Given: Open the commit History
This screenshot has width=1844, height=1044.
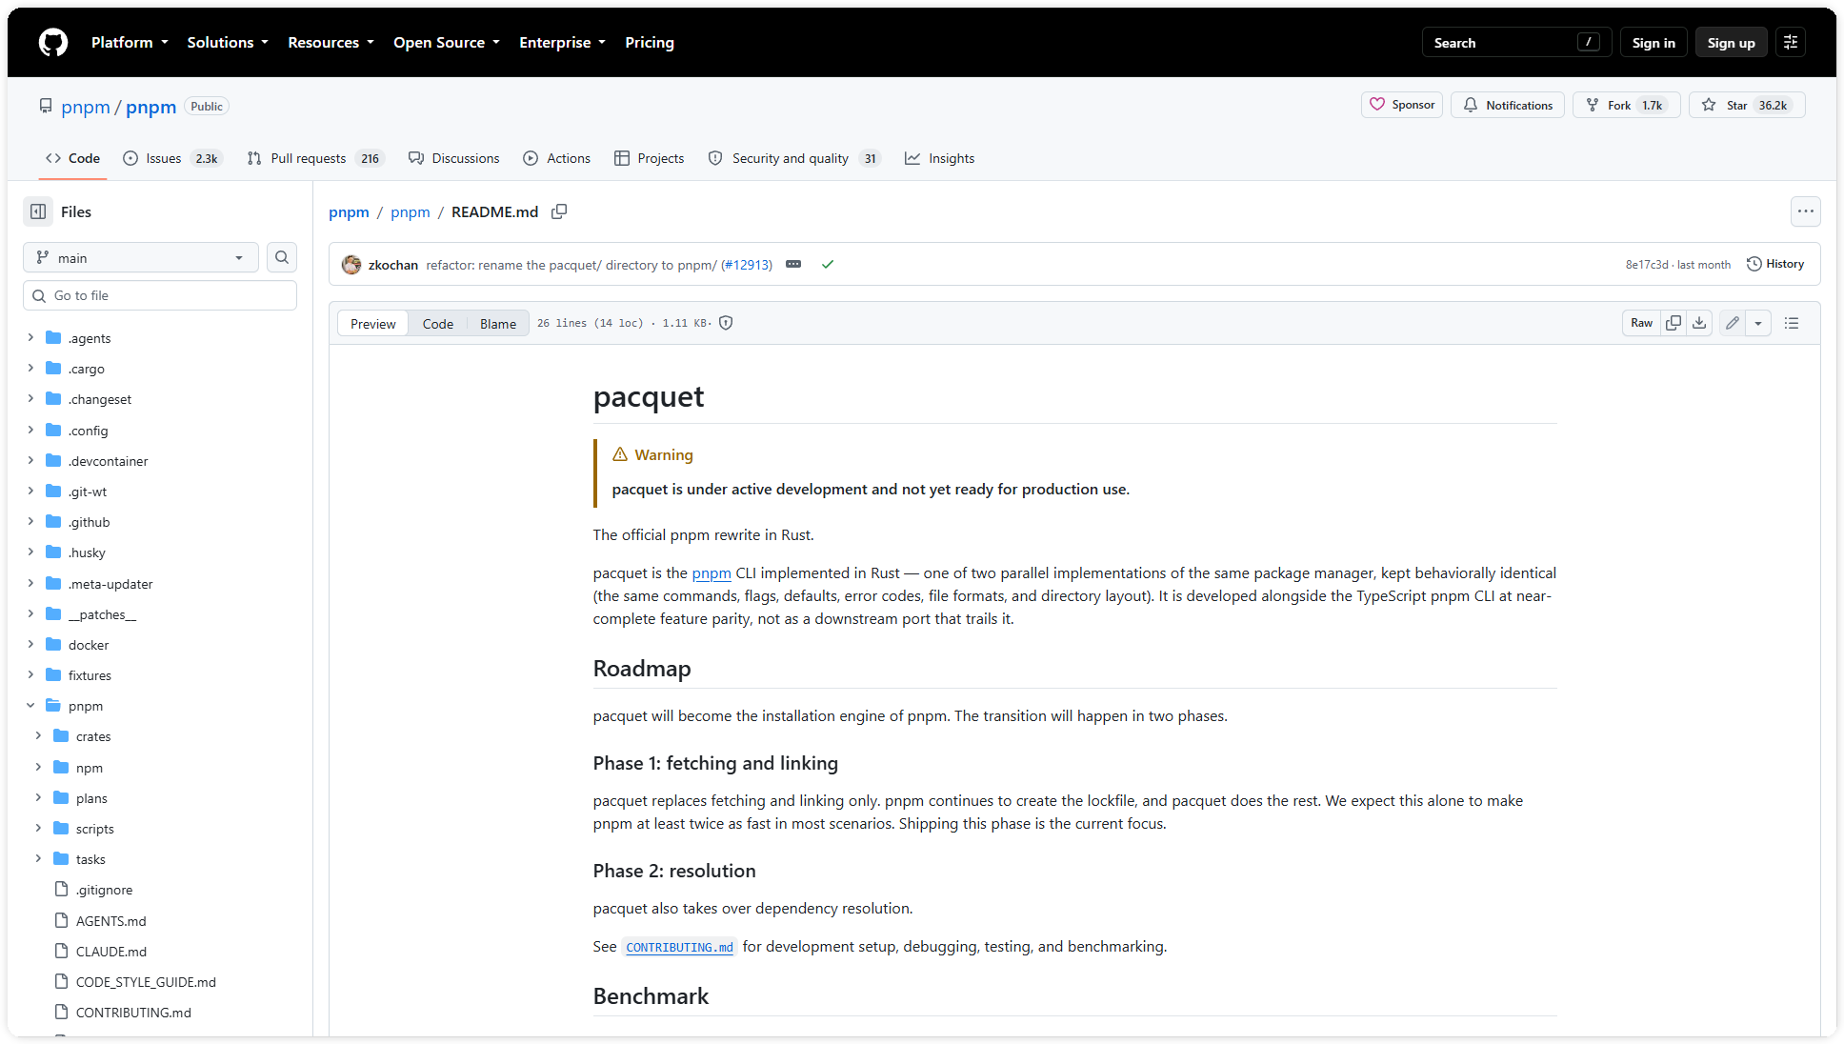Looking at the screenshot, I should click(1775, 264).
